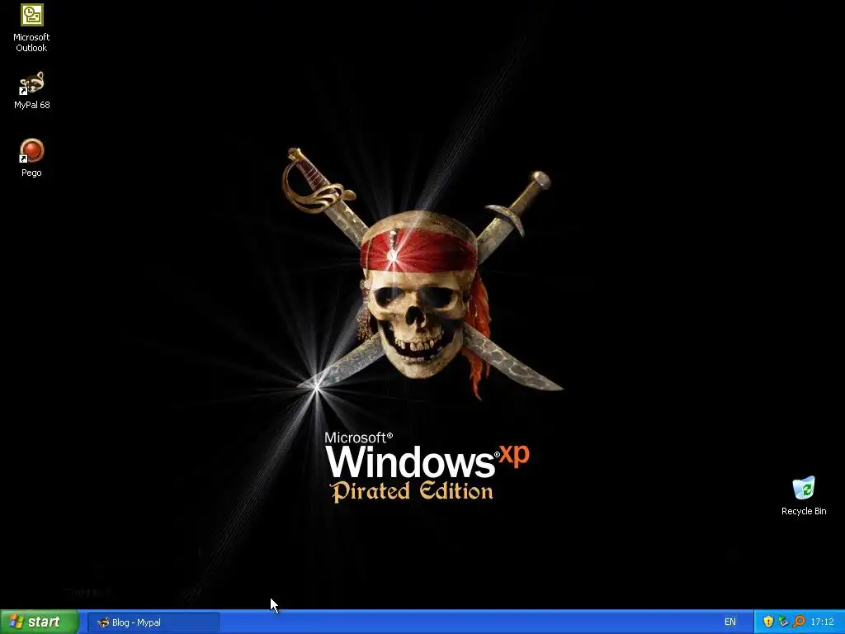
Task: Select the MyPal 68 browser shortcut
Action: tap(32, 91)
